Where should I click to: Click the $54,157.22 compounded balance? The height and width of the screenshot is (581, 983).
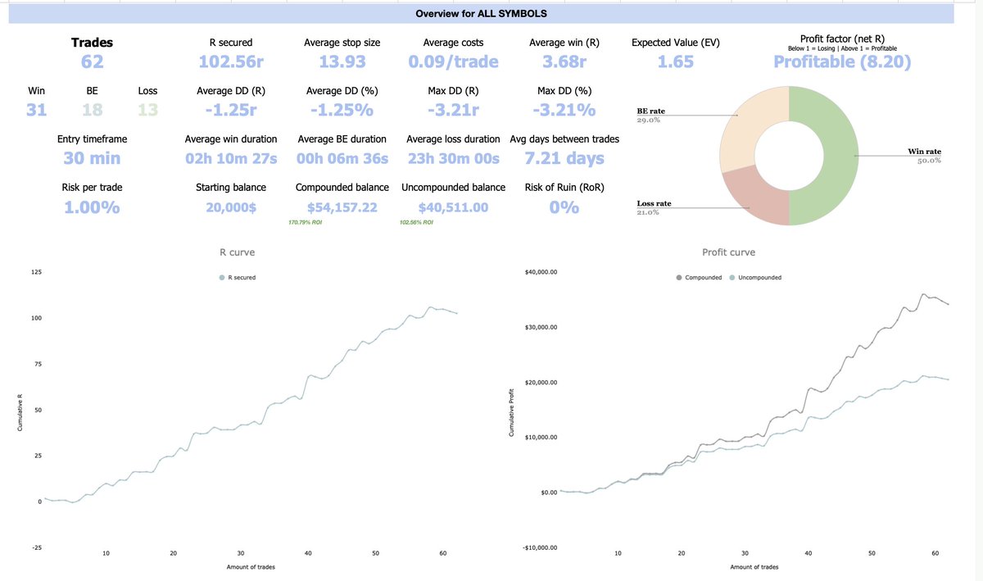click(x=342, y=207)
